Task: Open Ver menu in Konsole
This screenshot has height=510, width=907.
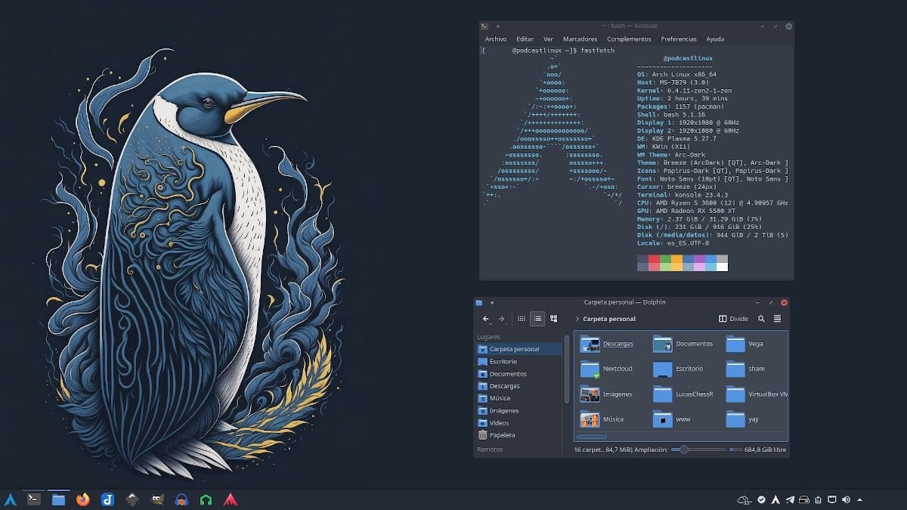Action: [548, 39]
